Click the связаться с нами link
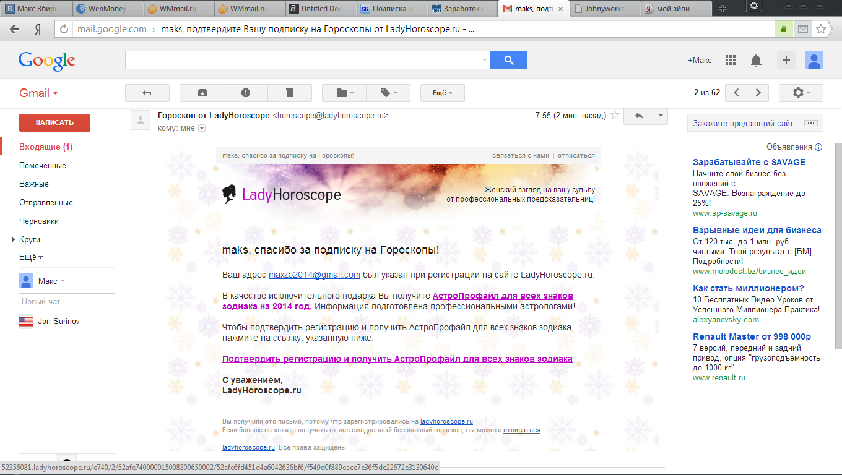The image size is (842, 475). [x=521, y=155]
